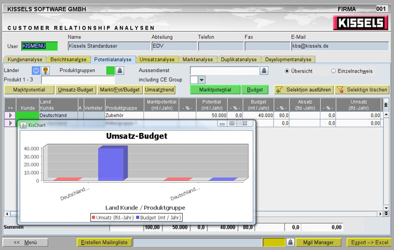
Task: Click the blue smiley Länder icon
Action: 36,71
